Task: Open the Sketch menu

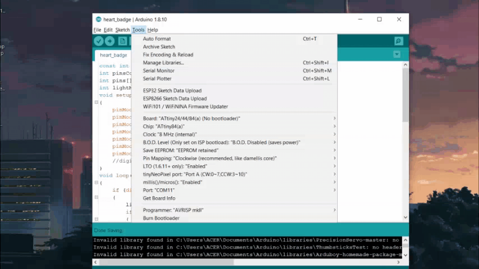Action: (122, 30)
